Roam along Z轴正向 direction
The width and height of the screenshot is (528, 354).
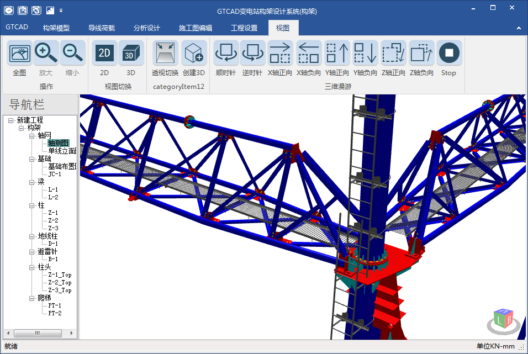(393, 54)
